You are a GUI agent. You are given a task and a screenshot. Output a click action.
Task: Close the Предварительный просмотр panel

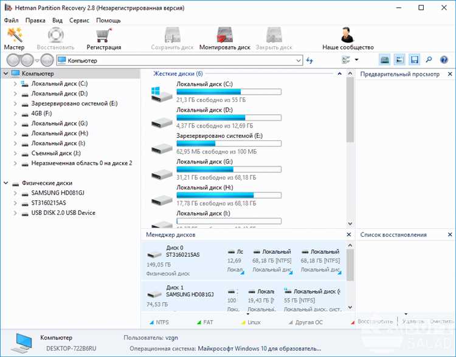point(450,74)
